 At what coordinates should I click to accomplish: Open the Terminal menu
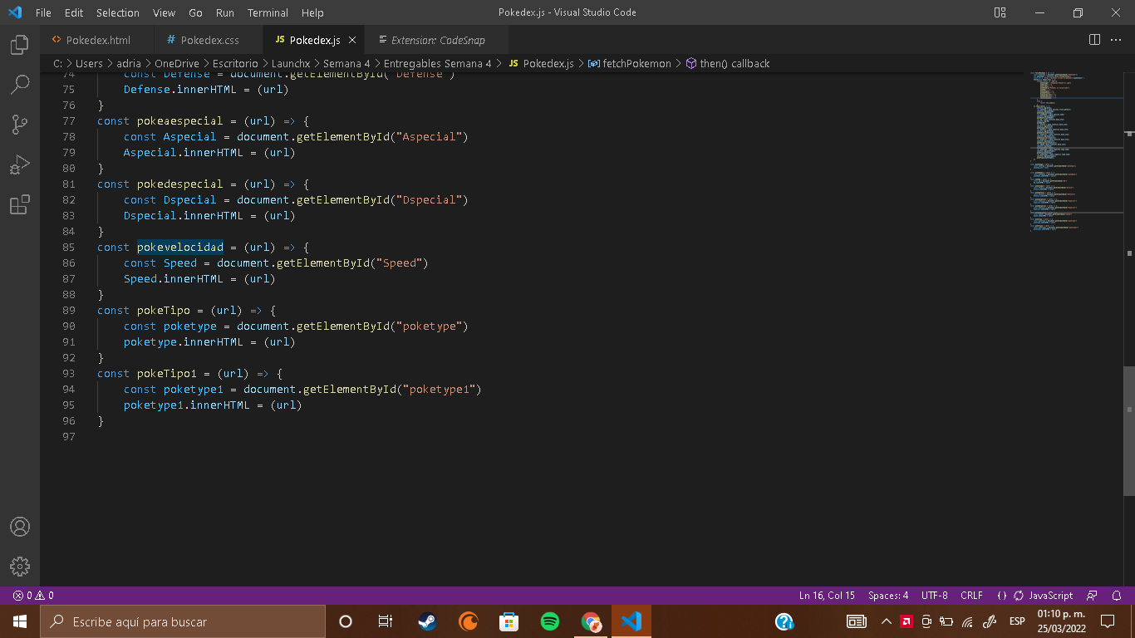[268, 12]
